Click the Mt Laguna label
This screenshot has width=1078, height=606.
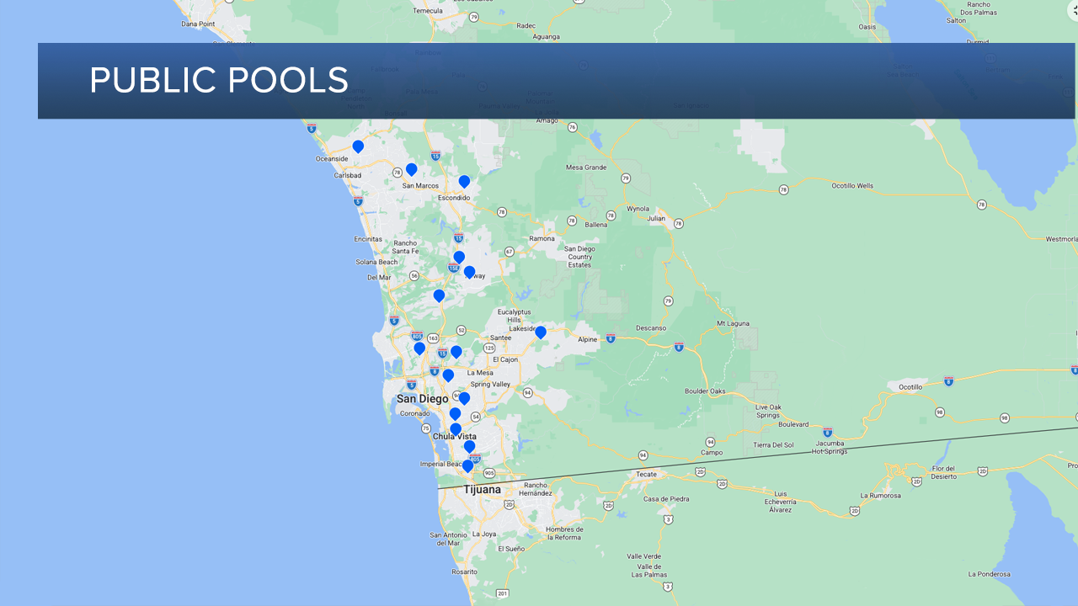pyautogui.click(x=733, y=323)
